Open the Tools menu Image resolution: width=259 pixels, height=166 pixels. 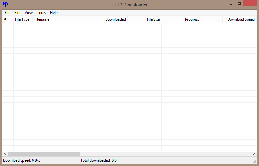click(x=41, y=13)
